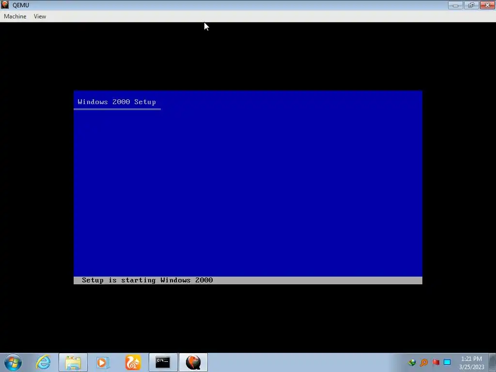Screen dimensions: 496x372
Task: Click the green download tray icon
Action: tap(412, 362)
